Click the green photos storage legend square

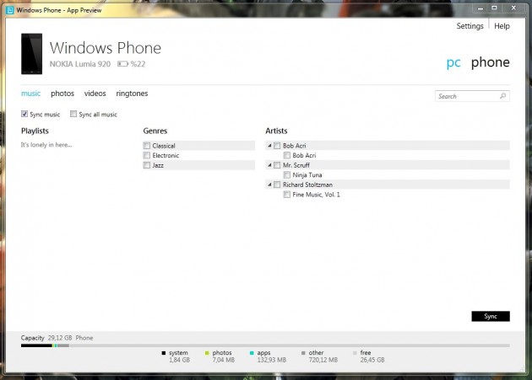pos(207,353)
